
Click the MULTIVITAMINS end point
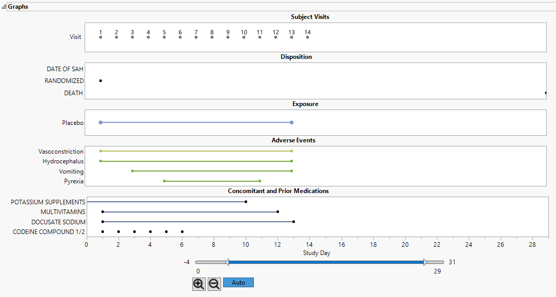(277, 211)
